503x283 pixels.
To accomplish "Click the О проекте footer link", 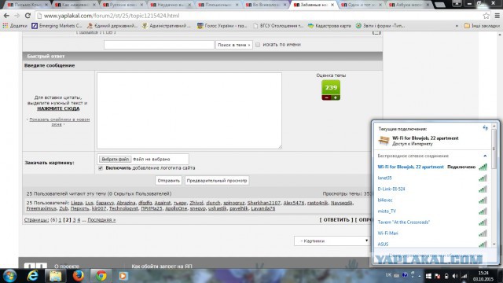I will (67, 266).
